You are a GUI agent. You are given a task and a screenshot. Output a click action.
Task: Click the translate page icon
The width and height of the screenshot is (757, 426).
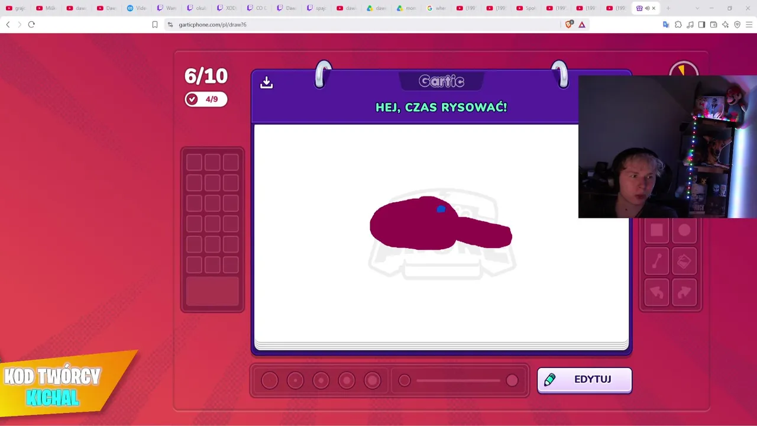[x=666, y=24]
